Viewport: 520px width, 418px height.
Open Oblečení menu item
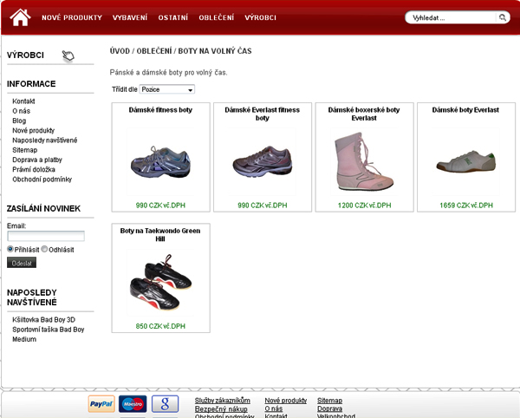[217, 17]
